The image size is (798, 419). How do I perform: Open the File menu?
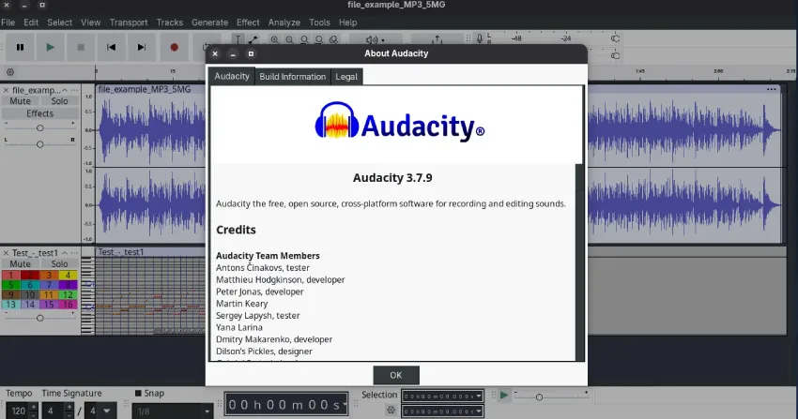pos(8,22)
